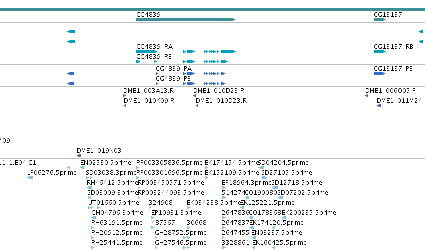
Task: Select the SD04204.5prime label
Action: [x=283, y=163]
